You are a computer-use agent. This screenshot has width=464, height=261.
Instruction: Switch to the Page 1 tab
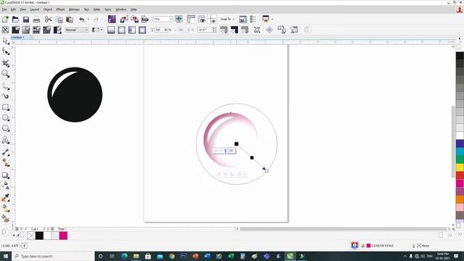pyautogui.click(x=62, y=229)
